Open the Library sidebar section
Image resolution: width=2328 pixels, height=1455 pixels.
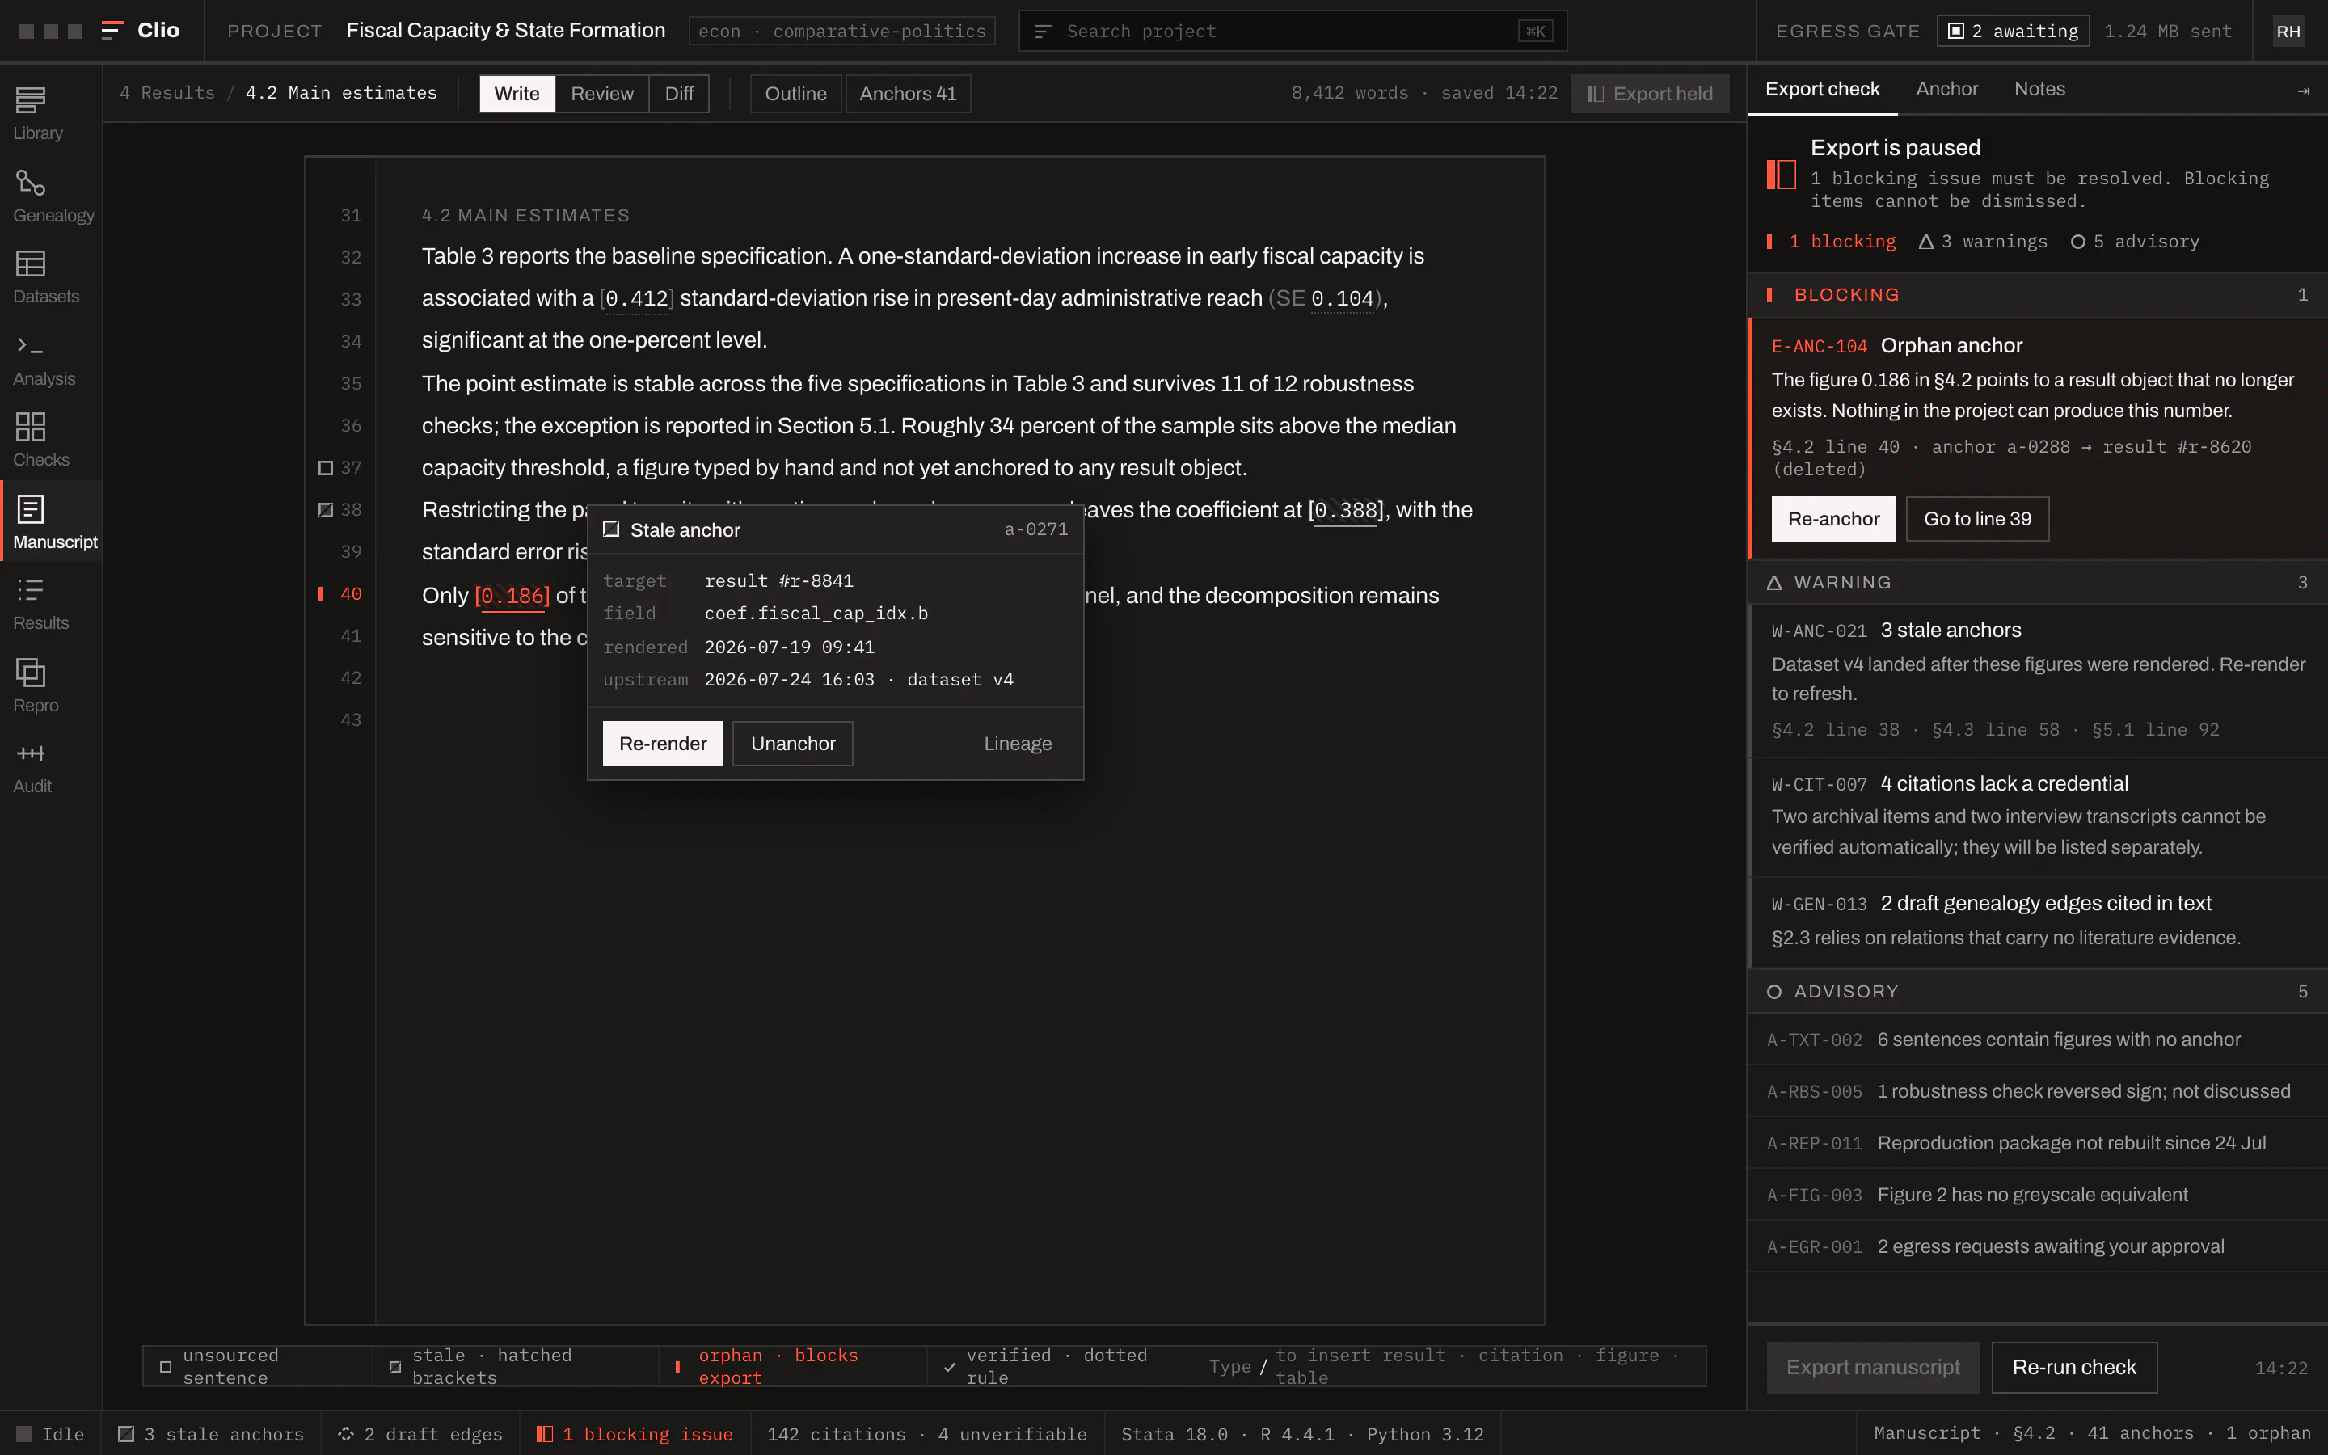[x=37, y=113]
